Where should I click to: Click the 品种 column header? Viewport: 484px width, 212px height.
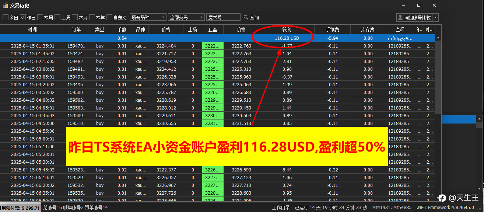click(x=141, y=29)
